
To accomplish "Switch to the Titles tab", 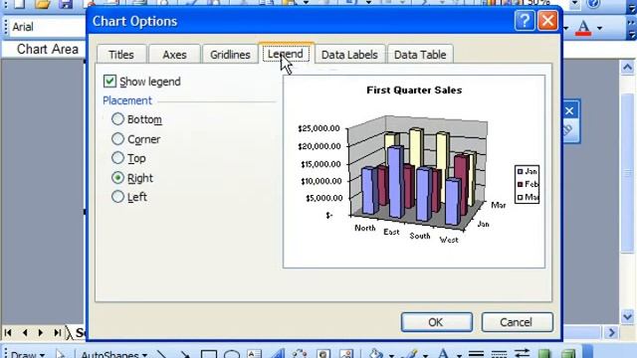I will pos(121,55).
